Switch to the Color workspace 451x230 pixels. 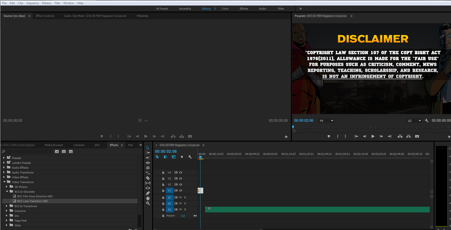pos(225,9)
